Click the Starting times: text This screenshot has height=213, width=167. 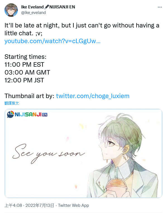[x=25, y=57]
